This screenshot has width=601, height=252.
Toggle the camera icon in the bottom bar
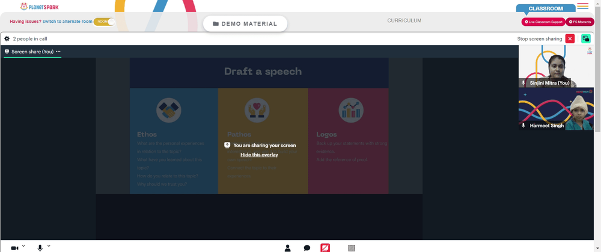[14, 248]
